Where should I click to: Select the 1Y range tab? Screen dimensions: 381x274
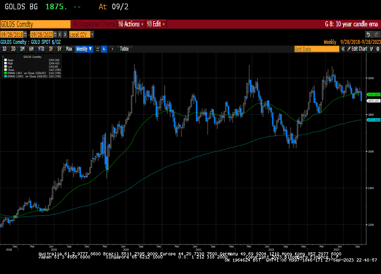tap(51, 49)
